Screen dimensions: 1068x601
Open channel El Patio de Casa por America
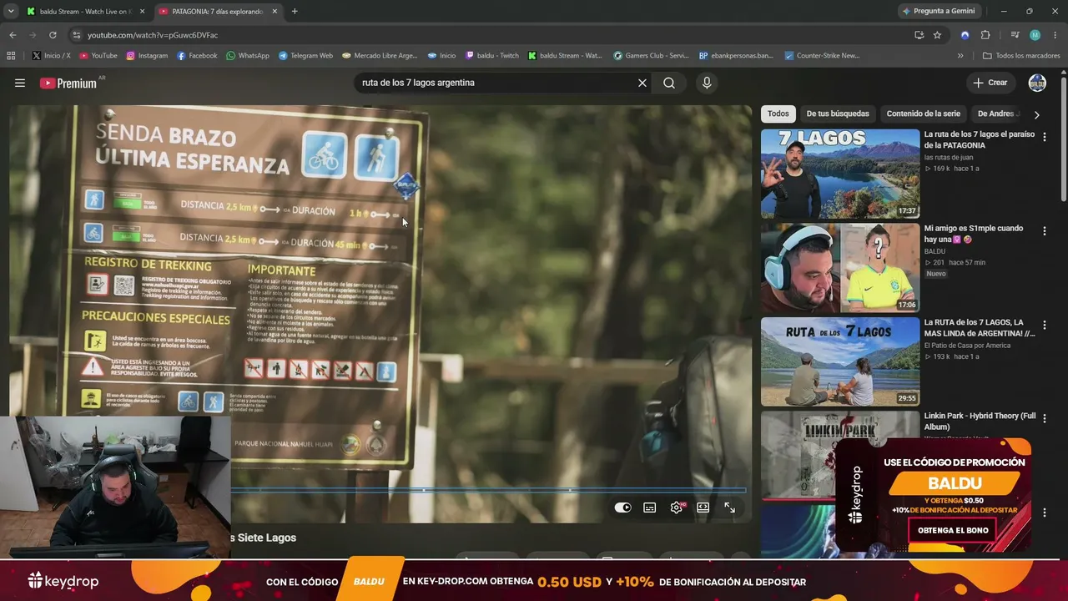click(x=967, y=346)
